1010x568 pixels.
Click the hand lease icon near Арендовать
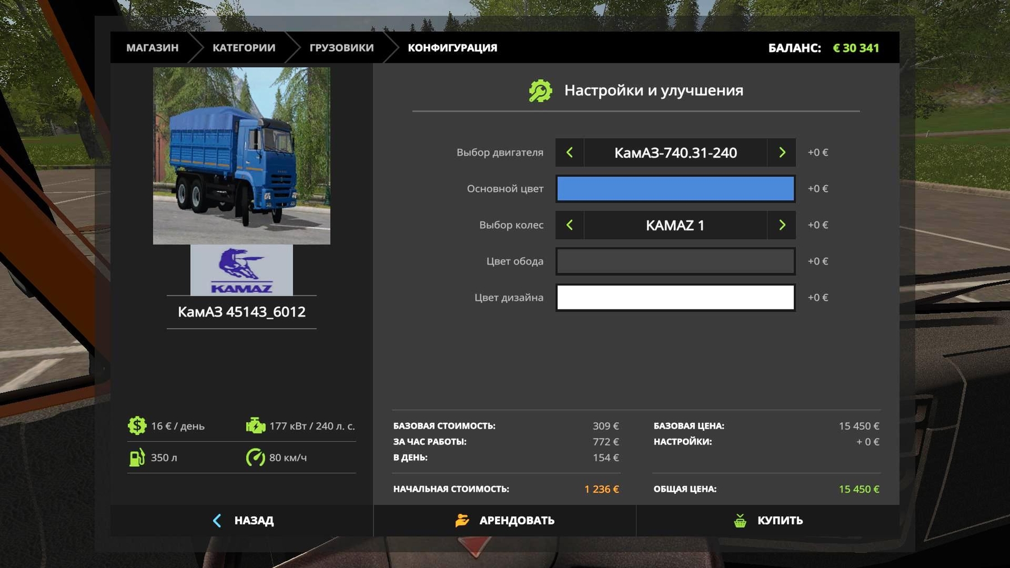(x=462, y=521)
